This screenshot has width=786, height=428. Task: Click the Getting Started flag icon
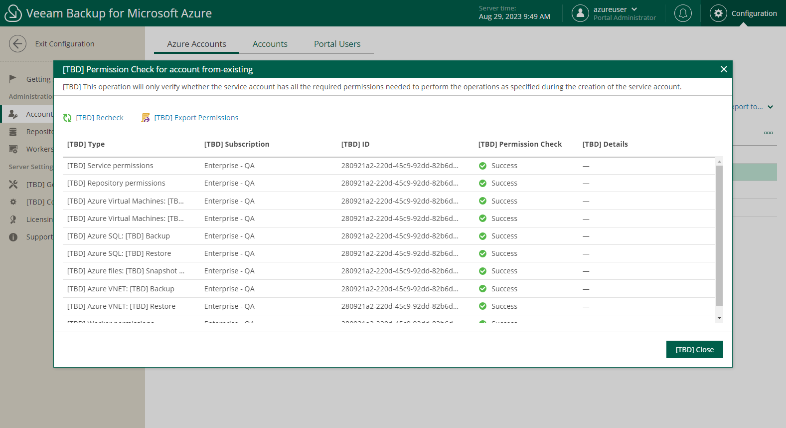(13, 79)
